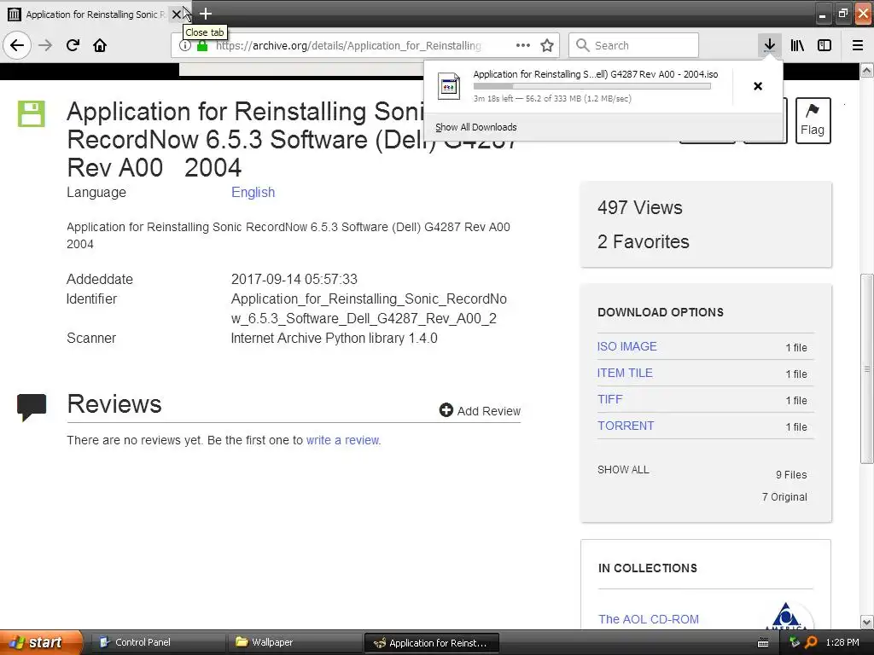This screenshot has width=874, height=655.
Task: Click the Addeddate value 2017-09-14 05:57:33
Action: pyautogui.click(x=294, y=279)
